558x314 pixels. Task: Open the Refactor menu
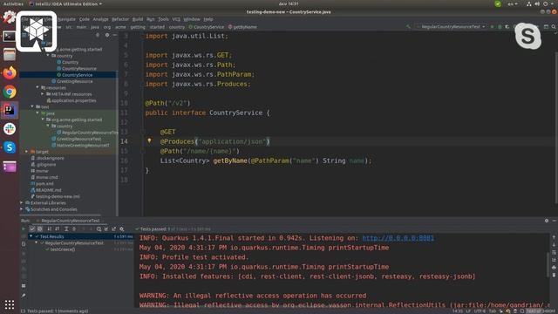[x=120, y=19]
